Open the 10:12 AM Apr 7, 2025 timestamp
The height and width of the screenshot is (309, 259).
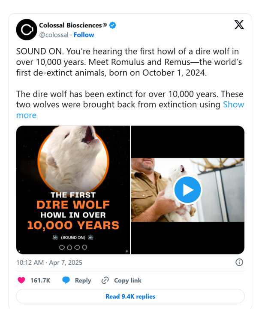tap(49, 262)
